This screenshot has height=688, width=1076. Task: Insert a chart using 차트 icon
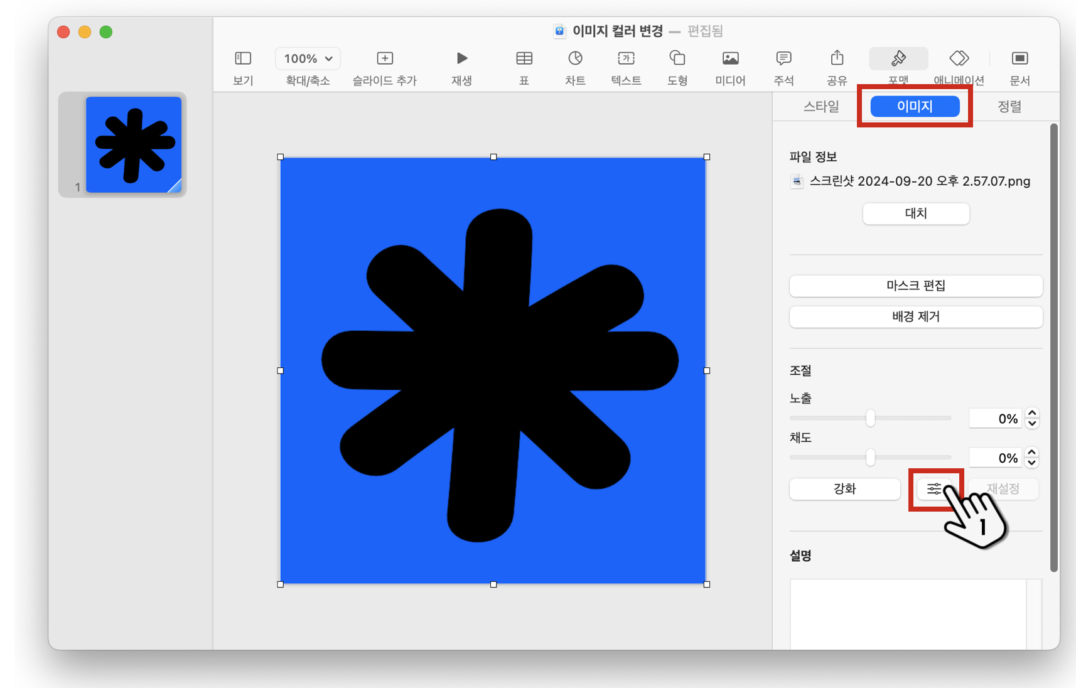click(575, 58)
